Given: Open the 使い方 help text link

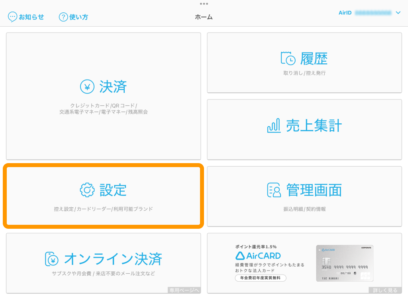Looking at the screenshot, I should [79, 17].
